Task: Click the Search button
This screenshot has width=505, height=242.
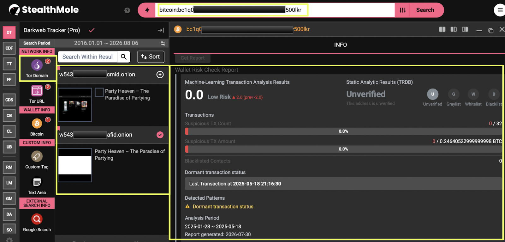Action: [x=425, y=10]
